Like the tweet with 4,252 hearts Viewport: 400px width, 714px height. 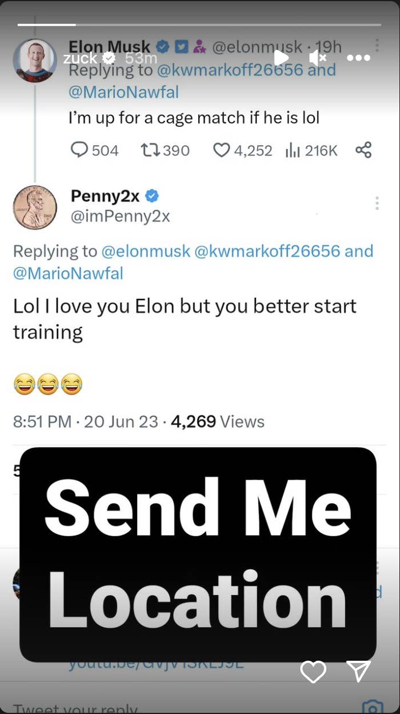(242, 150)
